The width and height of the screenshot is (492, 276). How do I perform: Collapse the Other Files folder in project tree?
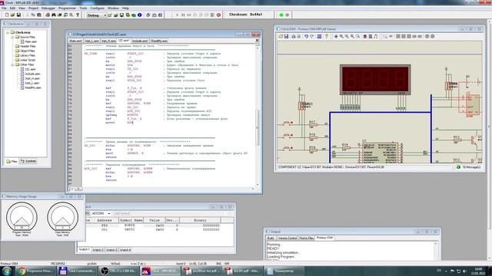point(12,64)
